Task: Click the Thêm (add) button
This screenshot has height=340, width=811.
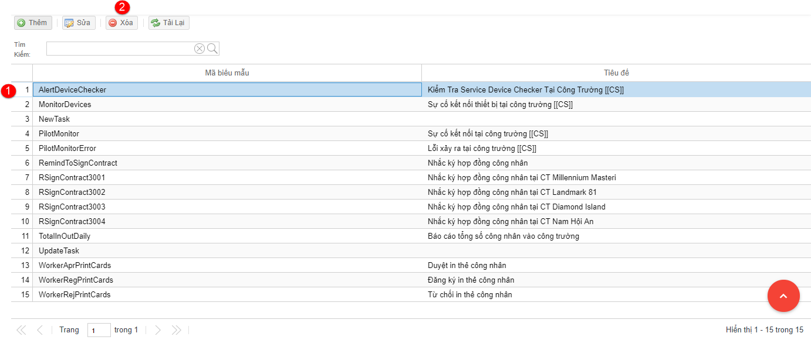Action: click(x=33, y=23)
